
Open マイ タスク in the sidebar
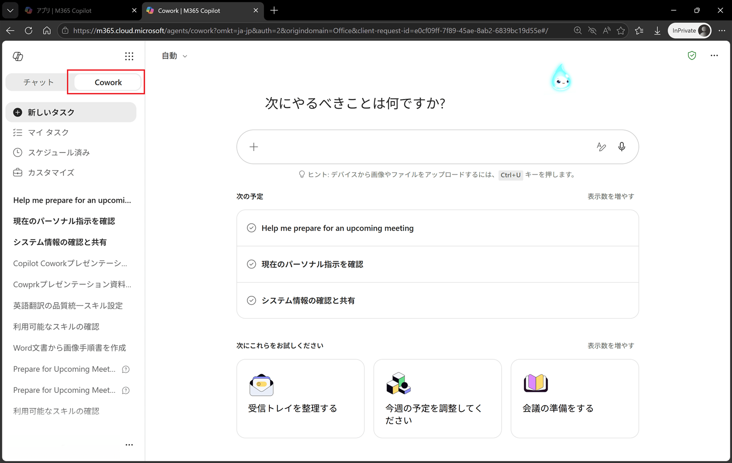coord(71,133)
